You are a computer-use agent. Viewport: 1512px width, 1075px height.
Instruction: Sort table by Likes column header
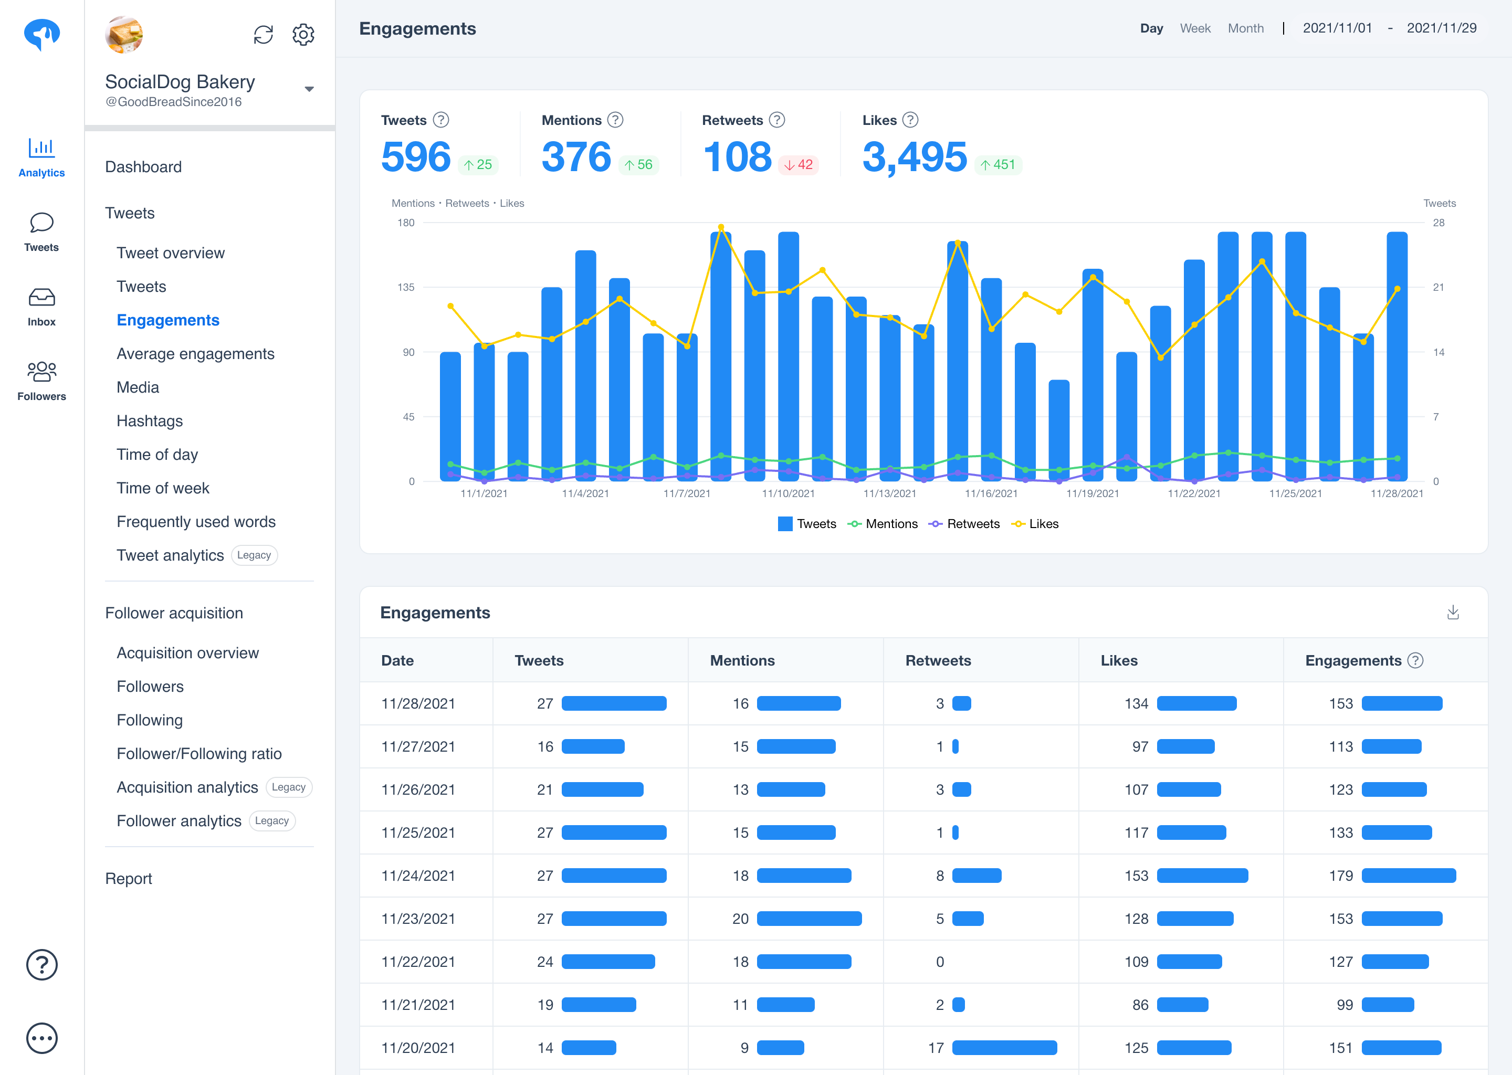pos(1119,660)
